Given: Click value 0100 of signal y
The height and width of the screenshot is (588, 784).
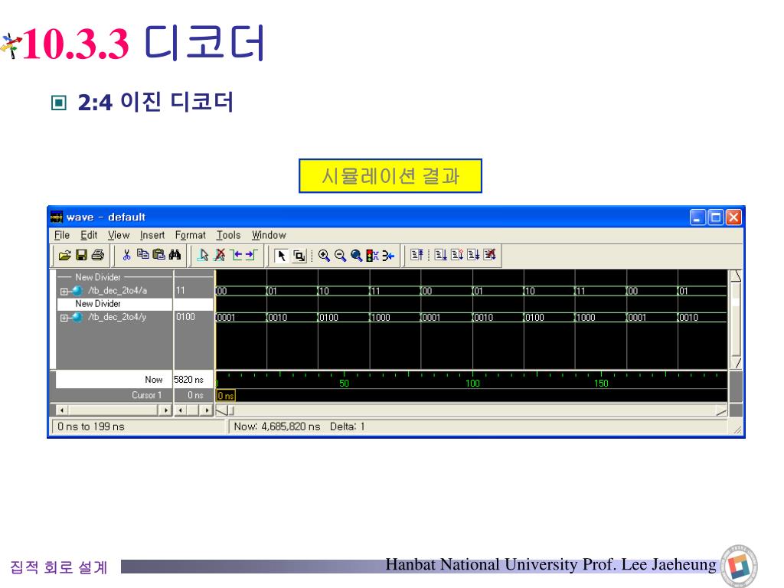Looking at the screenshot, I should [x=185, y=317].
